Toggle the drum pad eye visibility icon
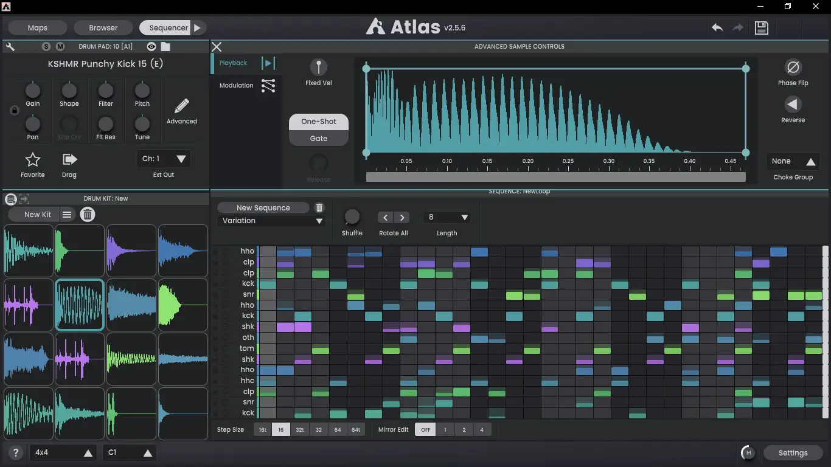Viewport: 831px width, 467px height. click(151, 47)
